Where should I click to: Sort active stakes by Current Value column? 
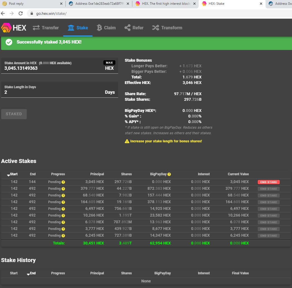tap(238, 174)
